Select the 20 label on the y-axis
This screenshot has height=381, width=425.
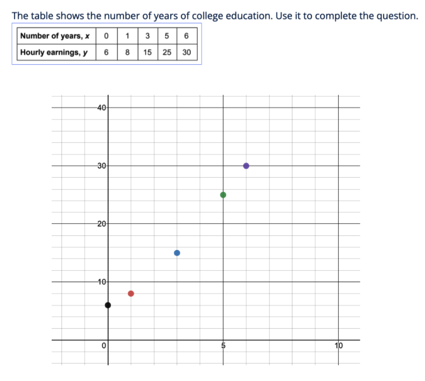101,223
